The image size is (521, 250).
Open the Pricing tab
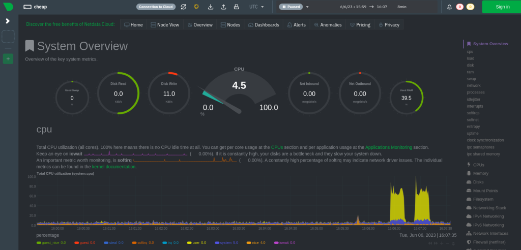click(x=360, y=24)
